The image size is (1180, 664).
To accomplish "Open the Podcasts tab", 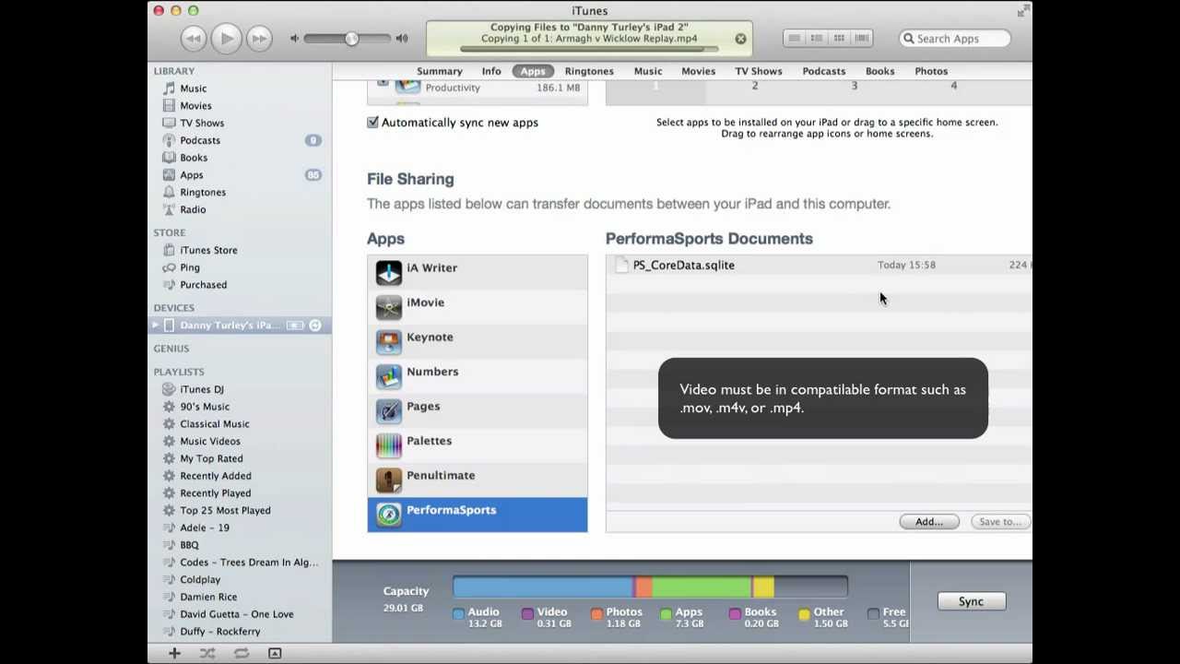I will click(x=823, y=71).
